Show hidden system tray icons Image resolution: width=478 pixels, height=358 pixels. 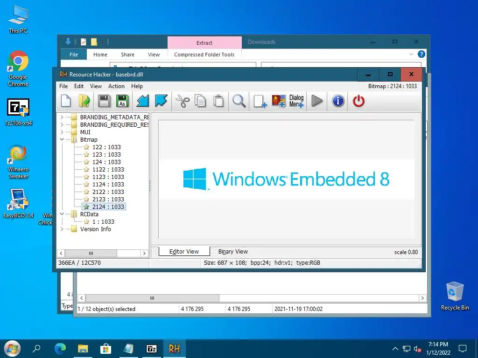(x=395, y=349)
